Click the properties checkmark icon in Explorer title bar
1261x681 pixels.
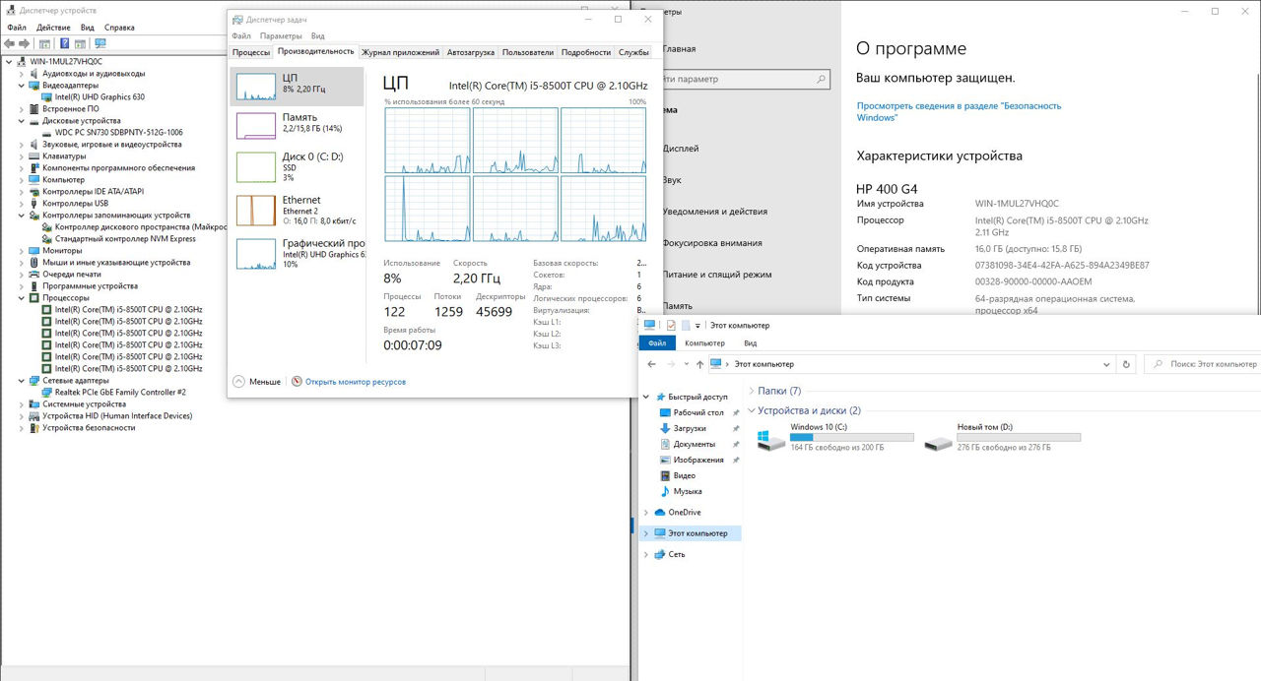tap(671, 325)
